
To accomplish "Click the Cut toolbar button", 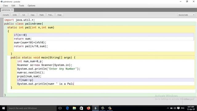I will (x=24, y=15).
